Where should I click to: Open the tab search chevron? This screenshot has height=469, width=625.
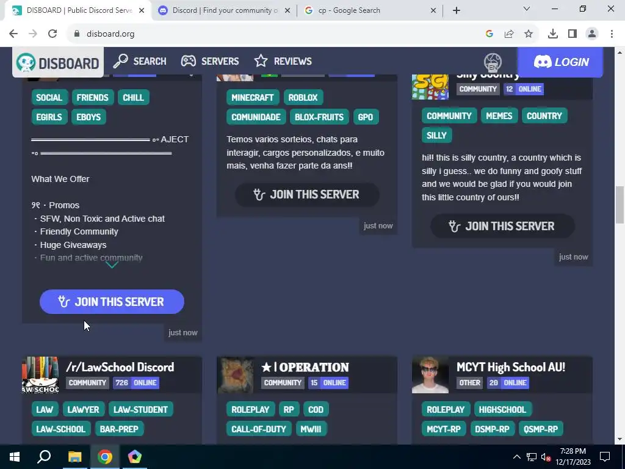tap(527, 9)
